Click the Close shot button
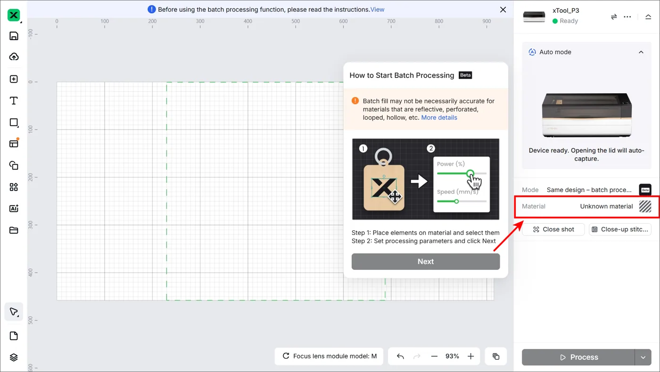The image size is (660, 372). pos(553,229)
